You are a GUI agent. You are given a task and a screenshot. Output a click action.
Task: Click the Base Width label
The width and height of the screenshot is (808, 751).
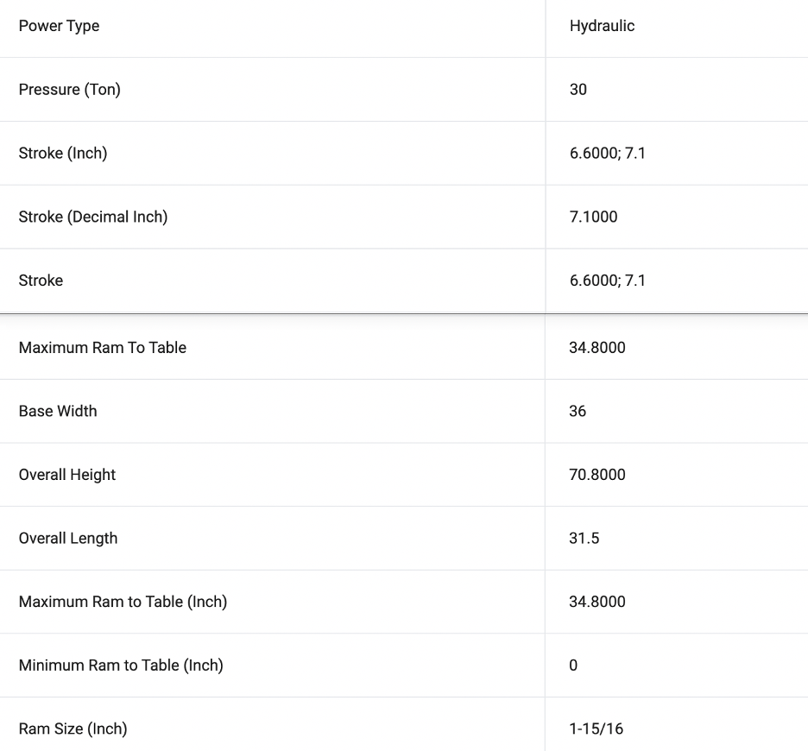pos(58,411)
